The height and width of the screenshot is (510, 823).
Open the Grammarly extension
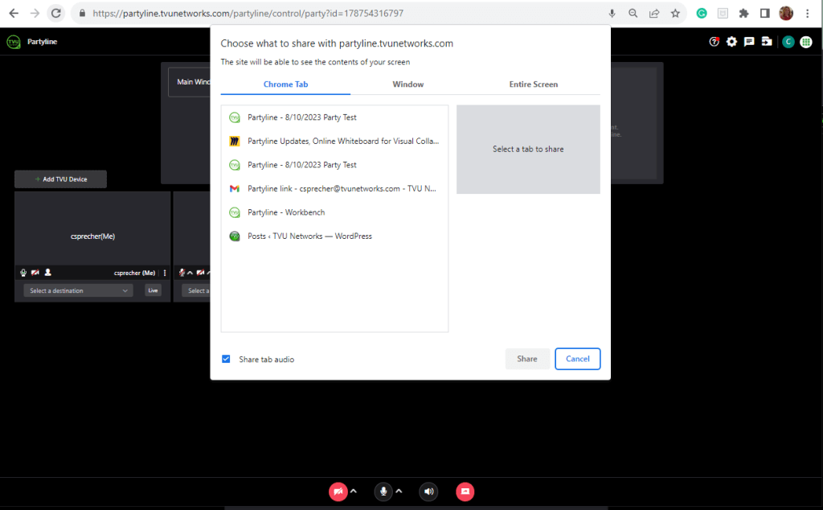click(x=702, y=13)
